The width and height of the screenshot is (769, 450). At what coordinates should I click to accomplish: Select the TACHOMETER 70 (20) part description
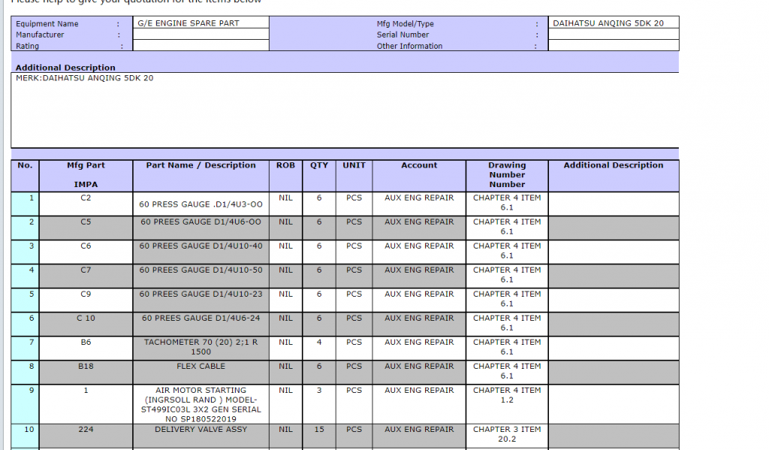(201, 346)
